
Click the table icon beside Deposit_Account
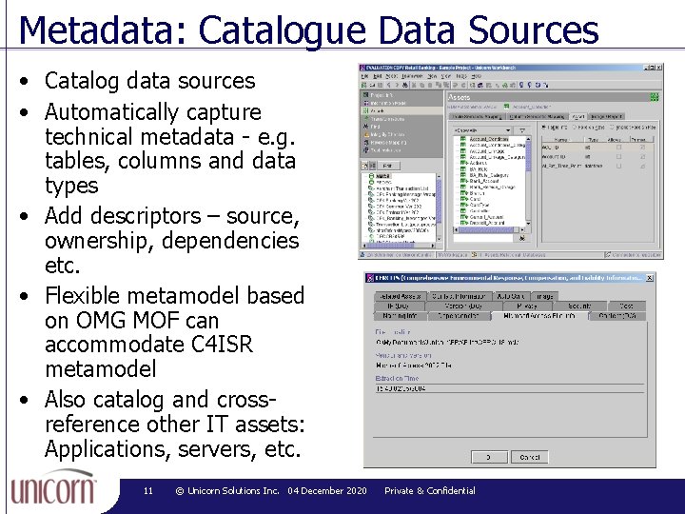point(463,223)
